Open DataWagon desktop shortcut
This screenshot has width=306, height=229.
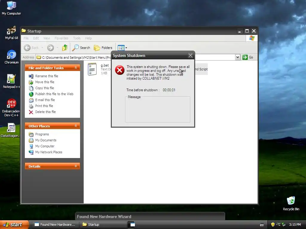pyautogui.click(x=10, y=130)
